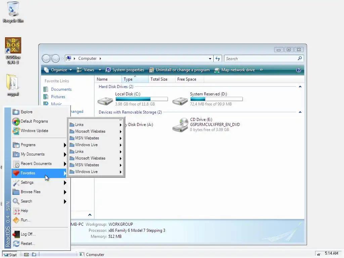
Task: Select the System Reserved (D:) drive icon
Action: pyautogui.click(x=180, y=101)
